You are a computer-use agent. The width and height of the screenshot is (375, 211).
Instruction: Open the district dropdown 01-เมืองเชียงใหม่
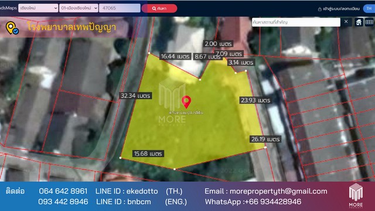(79, 8)
